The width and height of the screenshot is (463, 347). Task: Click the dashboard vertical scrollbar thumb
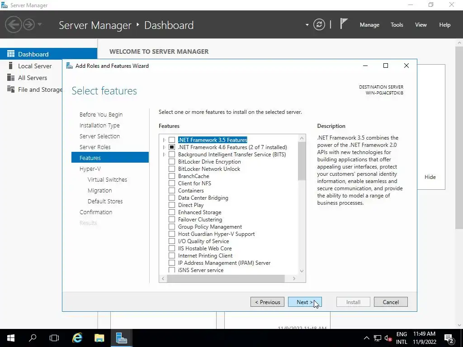point(459,137)
